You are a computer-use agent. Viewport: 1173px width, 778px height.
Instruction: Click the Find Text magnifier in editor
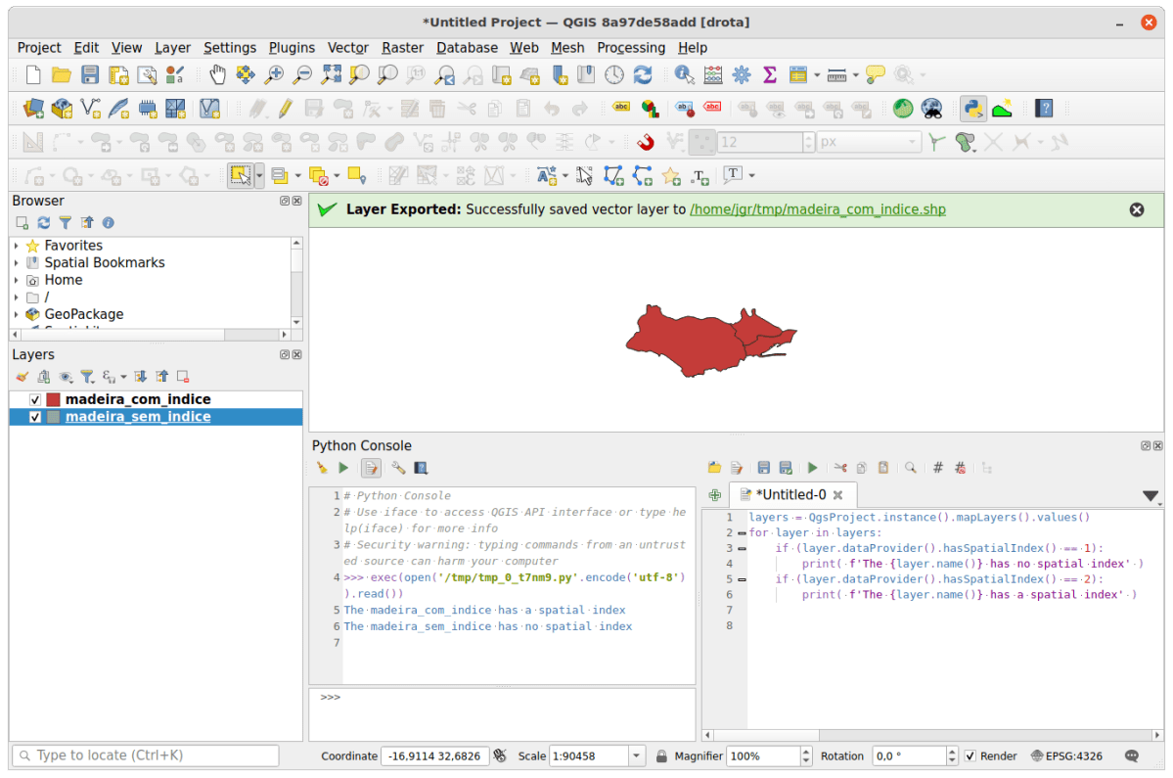coord(911,469)
